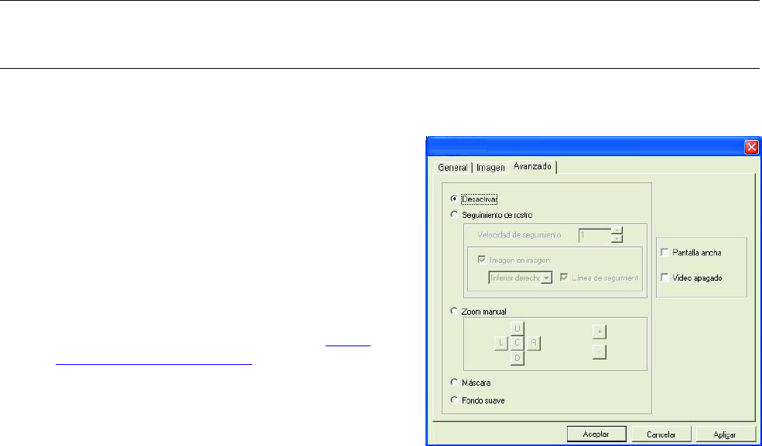Screen dimensions: 762x446
Task: Click the Cancelar button
Action: (661, 434)
